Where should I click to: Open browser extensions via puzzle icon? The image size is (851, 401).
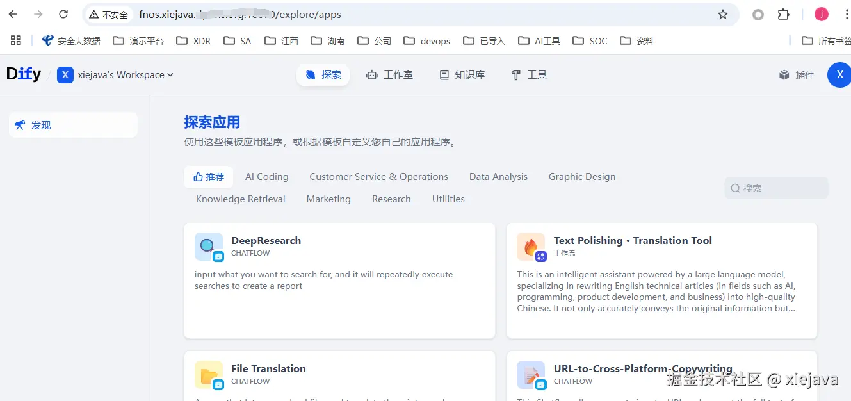[x=782, y=13]
